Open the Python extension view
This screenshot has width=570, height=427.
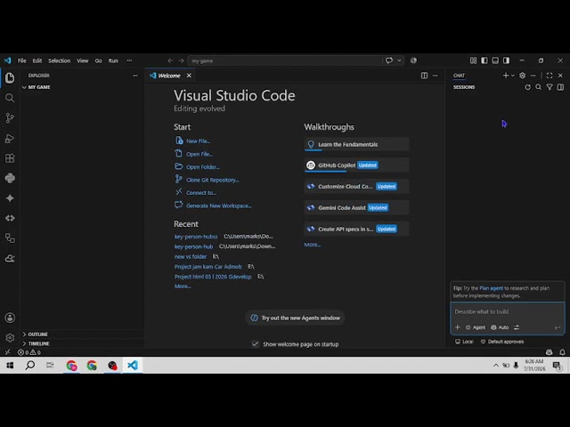[10, 178]
